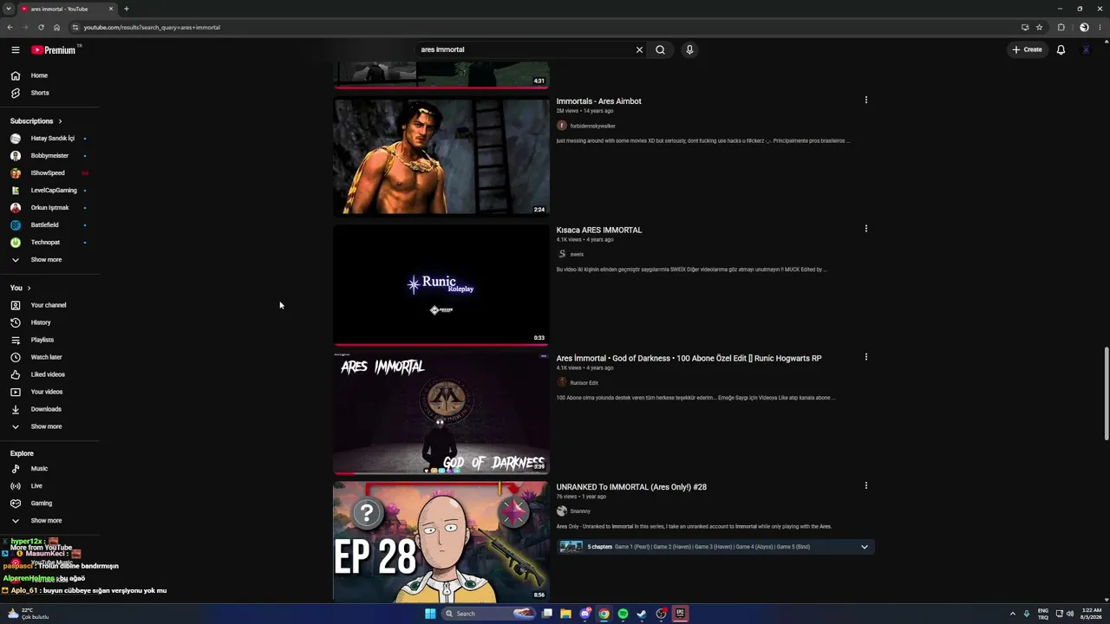
Task: Click the magnifier search button
Action: coord(660,49)
